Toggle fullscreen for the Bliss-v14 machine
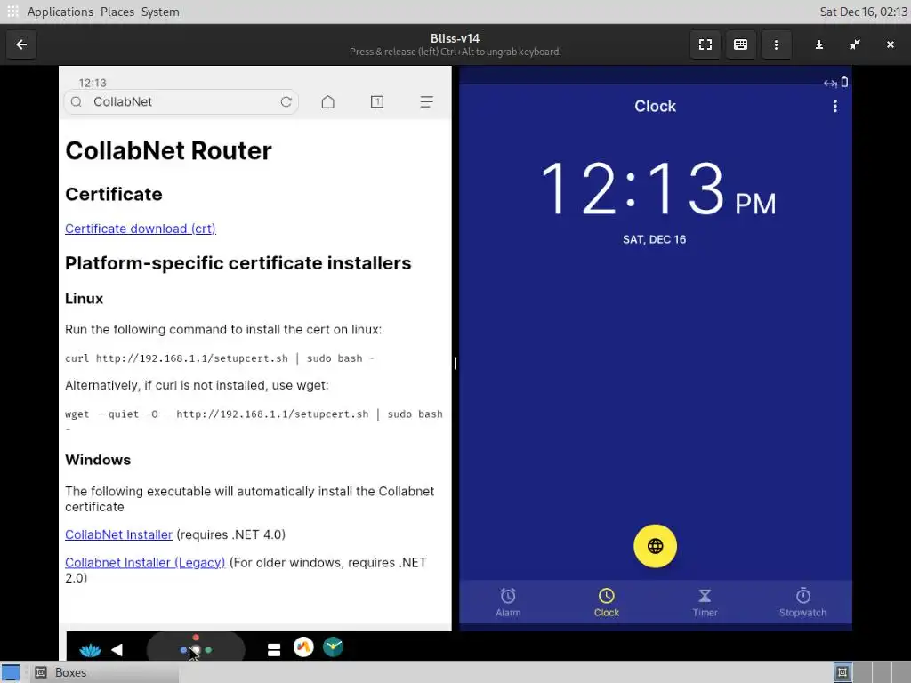This screenshot has height=683, width=911. (705, 44)
